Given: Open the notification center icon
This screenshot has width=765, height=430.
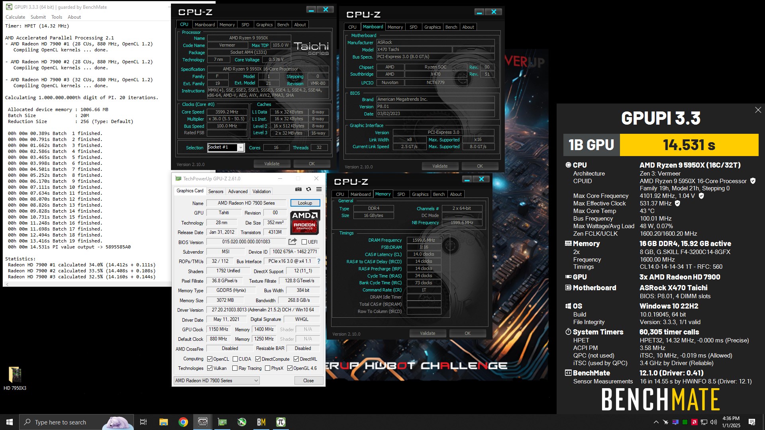Looking at the screenshot, I should pos(752,422).
